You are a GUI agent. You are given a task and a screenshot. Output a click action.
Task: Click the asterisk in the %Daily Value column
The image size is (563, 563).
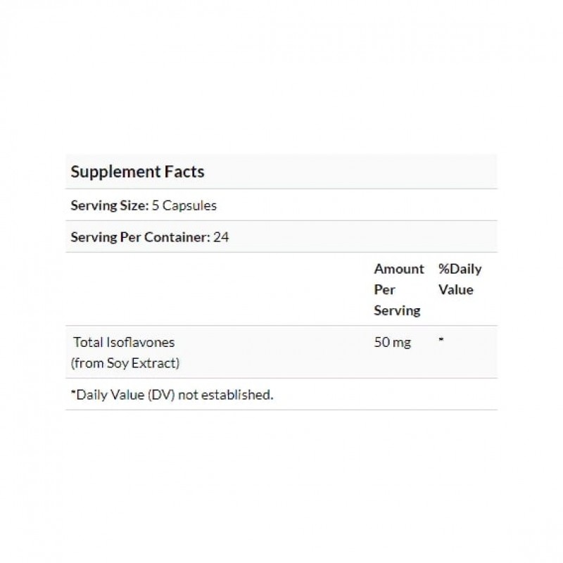click(x=441, y=341)
